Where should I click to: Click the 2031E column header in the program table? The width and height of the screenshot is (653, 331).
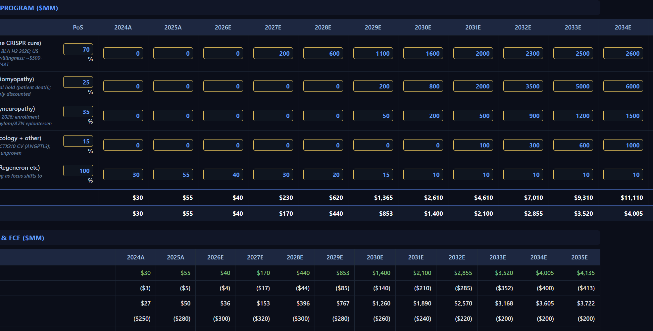tap(473, 28)
